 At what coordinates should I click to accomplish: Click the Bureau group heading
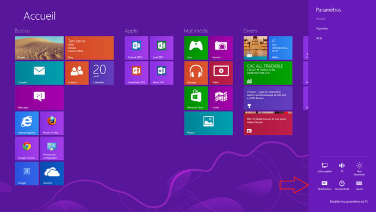[23, 31]
